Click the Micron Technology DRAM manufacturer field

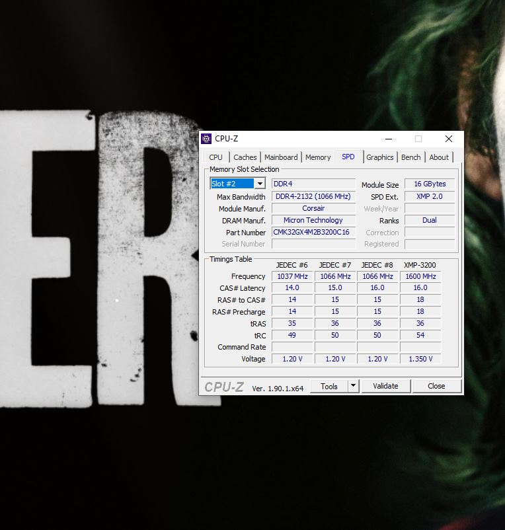[313, 220]
